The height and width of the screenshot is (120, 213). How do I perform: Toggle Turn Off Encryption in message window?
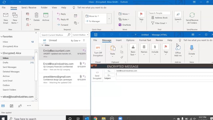[x=98, y=51]
